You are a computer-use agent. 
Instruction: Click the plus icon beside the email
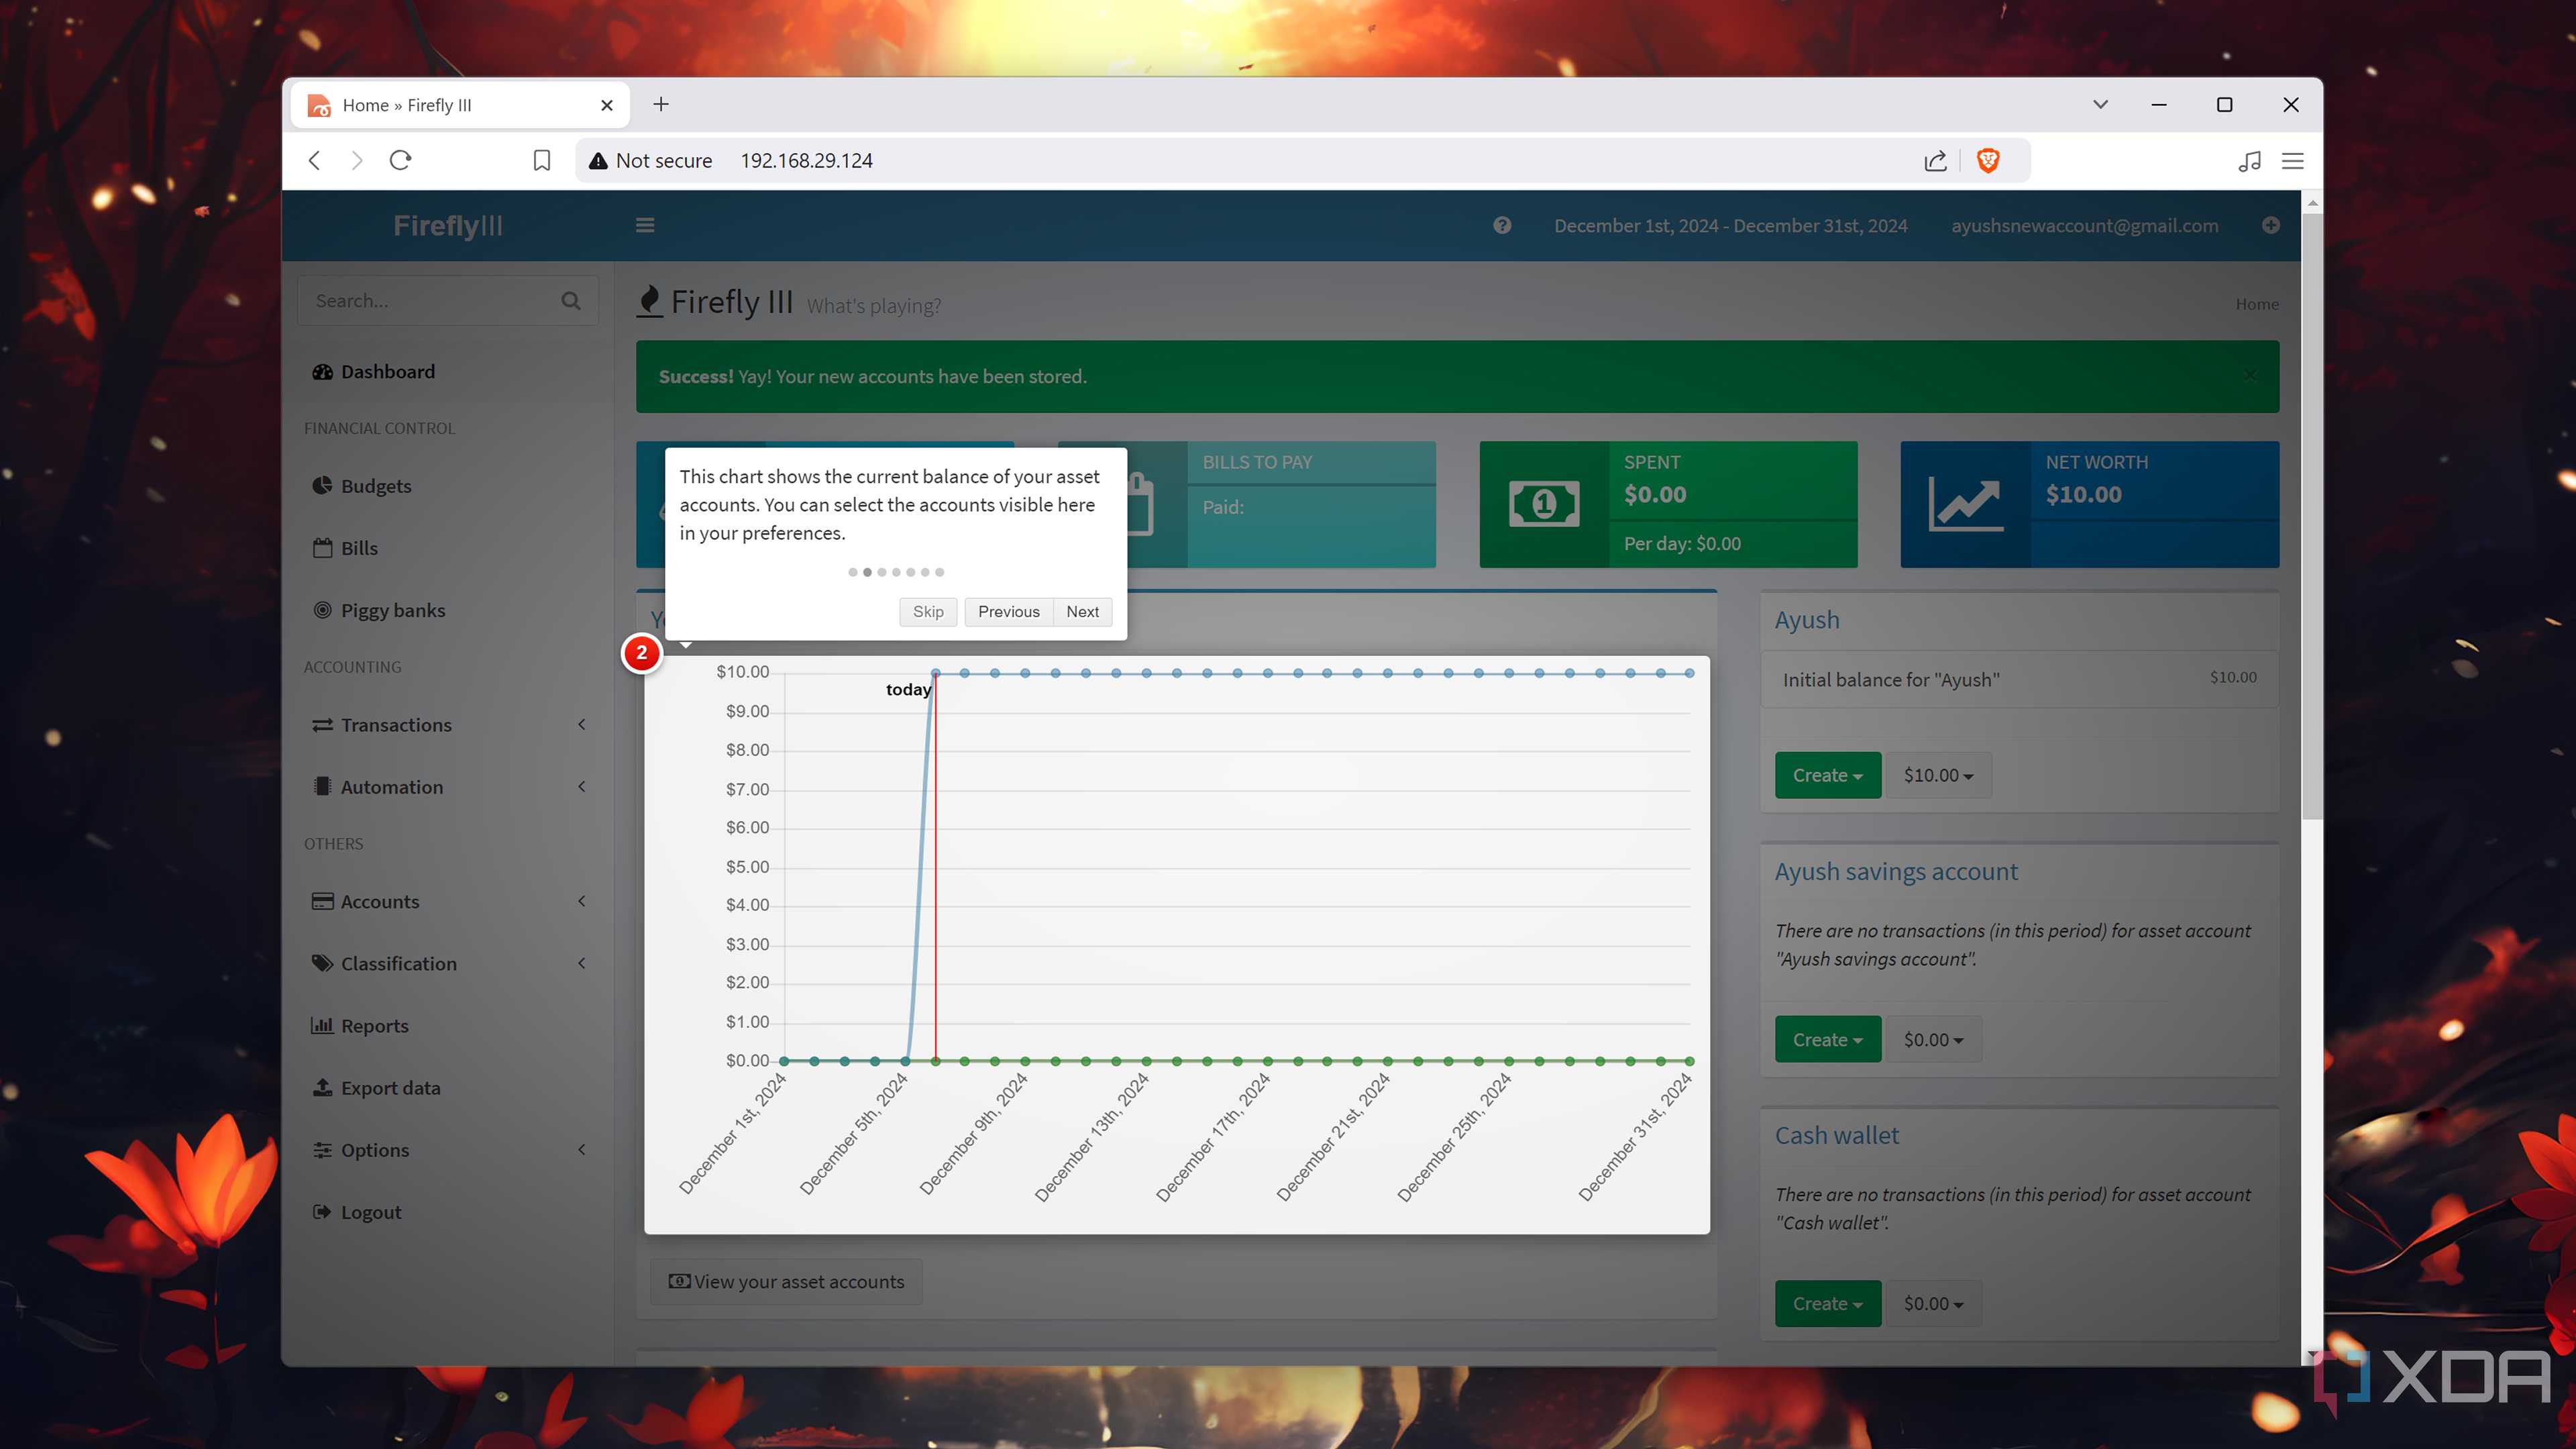tap(2271, 226)
